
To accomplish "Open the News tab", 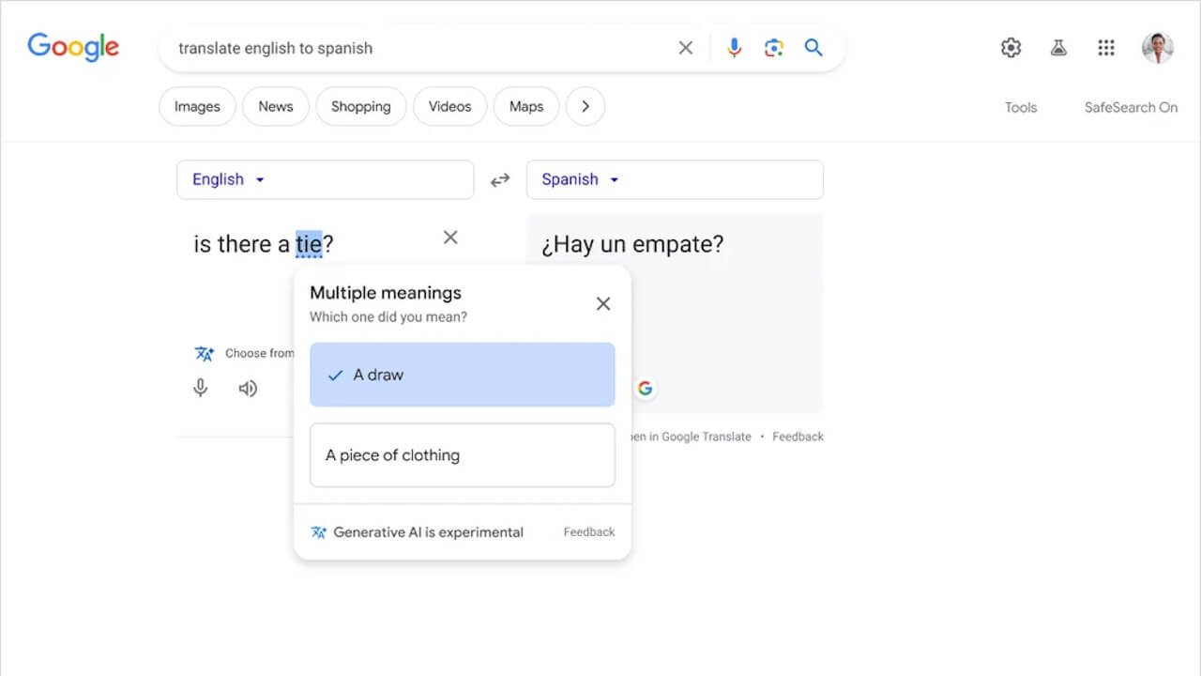I will (x=275, y=106).
